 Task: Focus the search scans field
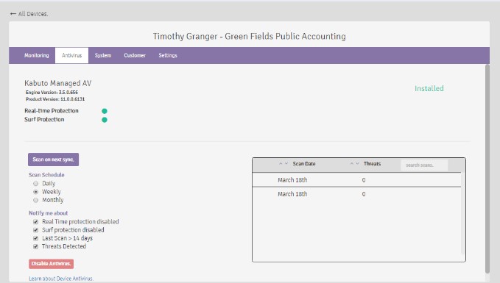(x=424, y=165)
